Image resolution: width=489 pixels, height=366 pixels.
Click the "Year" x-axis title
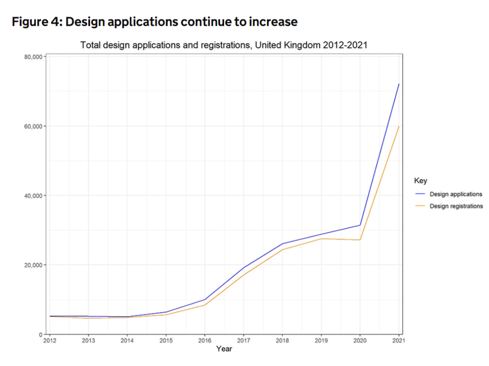pyautogui.click(x=224, y=349)
